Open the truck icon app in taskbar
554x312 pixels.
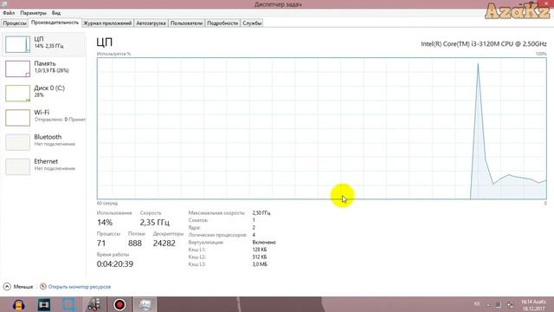point(94,304)
